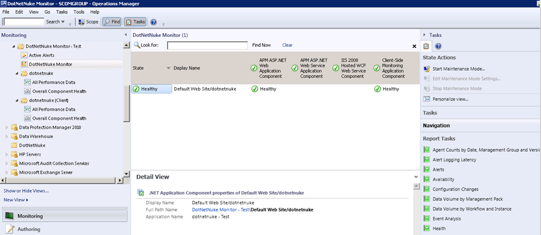Viewport: 541px width, 235px height.
Task: Expand the Microsoft Exchange Server node
Action: [x=6, y=172]
